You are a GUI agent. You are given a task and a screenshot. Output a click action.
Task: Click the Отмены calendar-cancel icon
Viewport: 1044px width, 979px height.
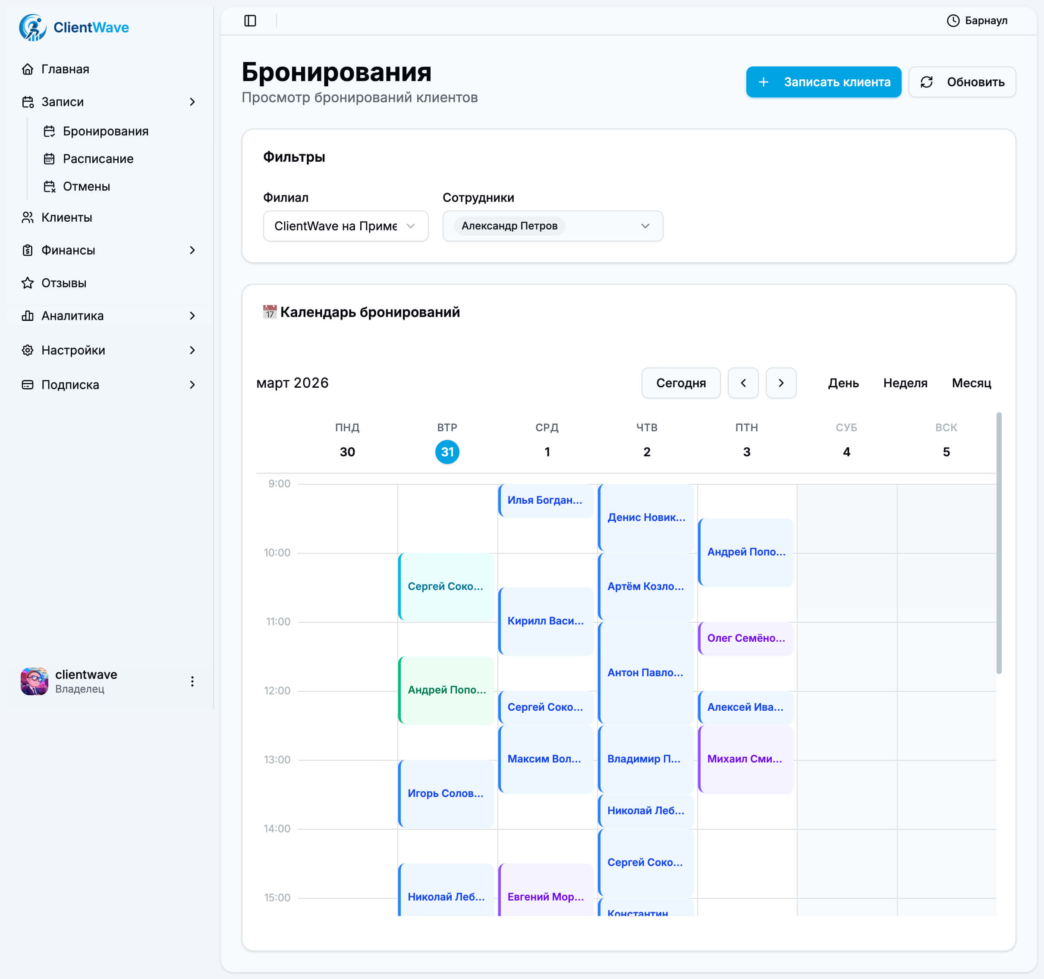[49, 186]
